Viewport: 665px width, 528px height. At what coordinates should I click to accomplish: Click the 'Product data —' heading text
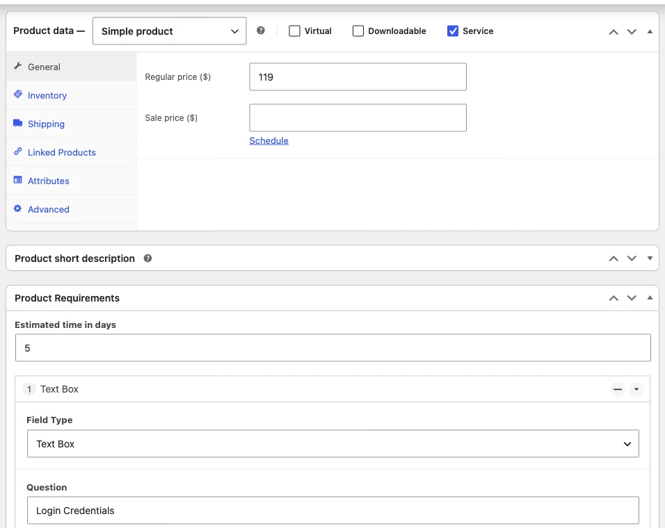49,31
